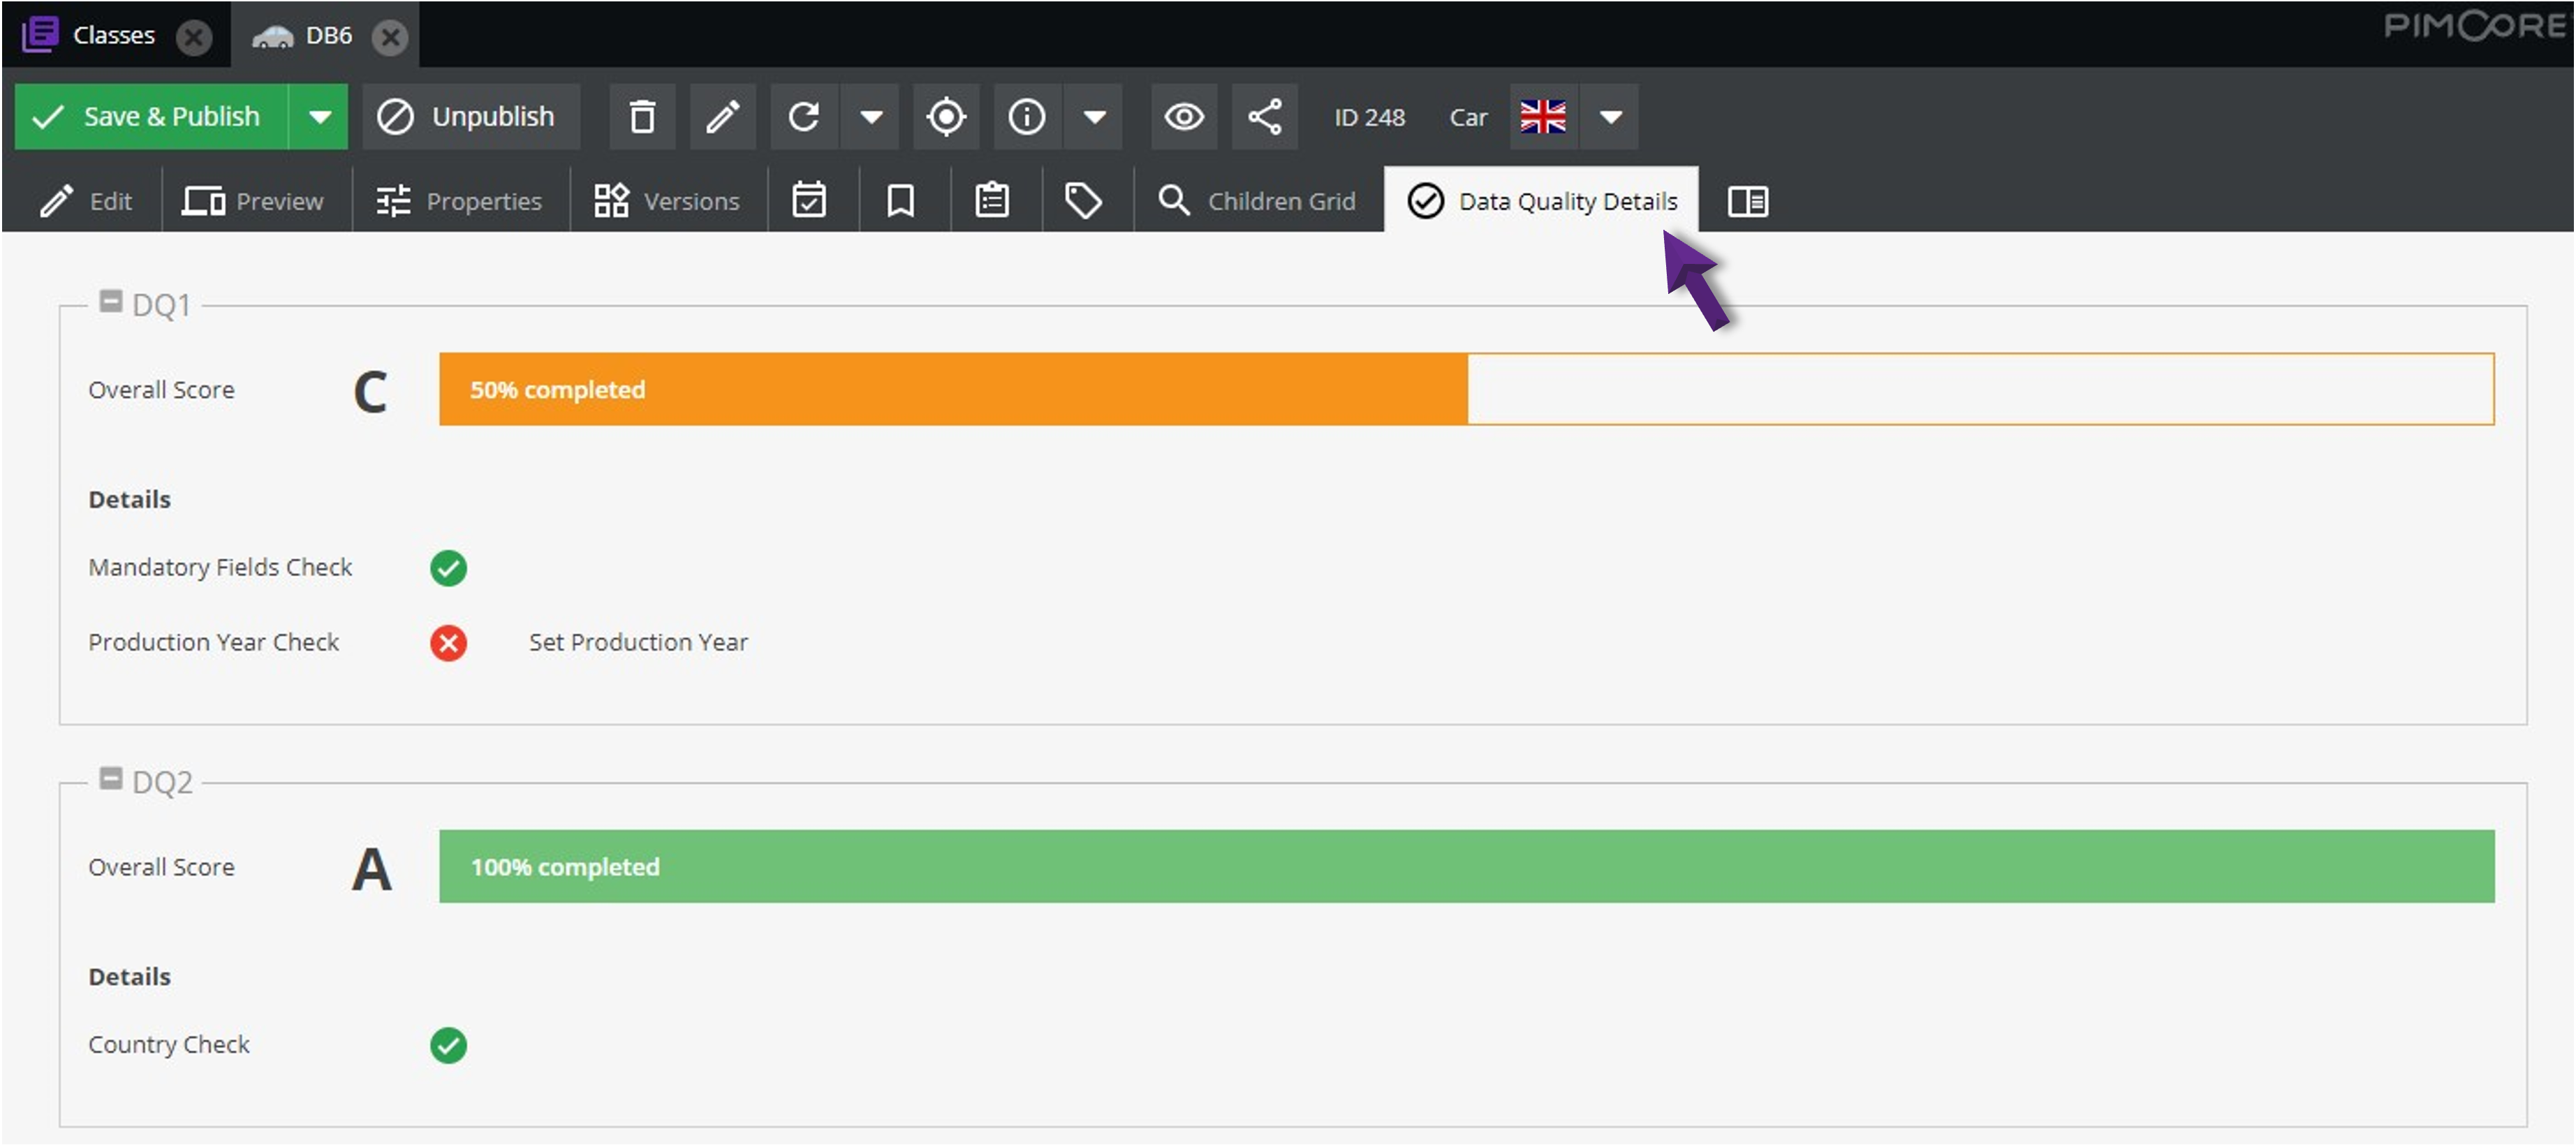Viewport: 2576px width, 1145px height.
Task: Click the 50% completed progress bar
Action: tap(953, 390)
